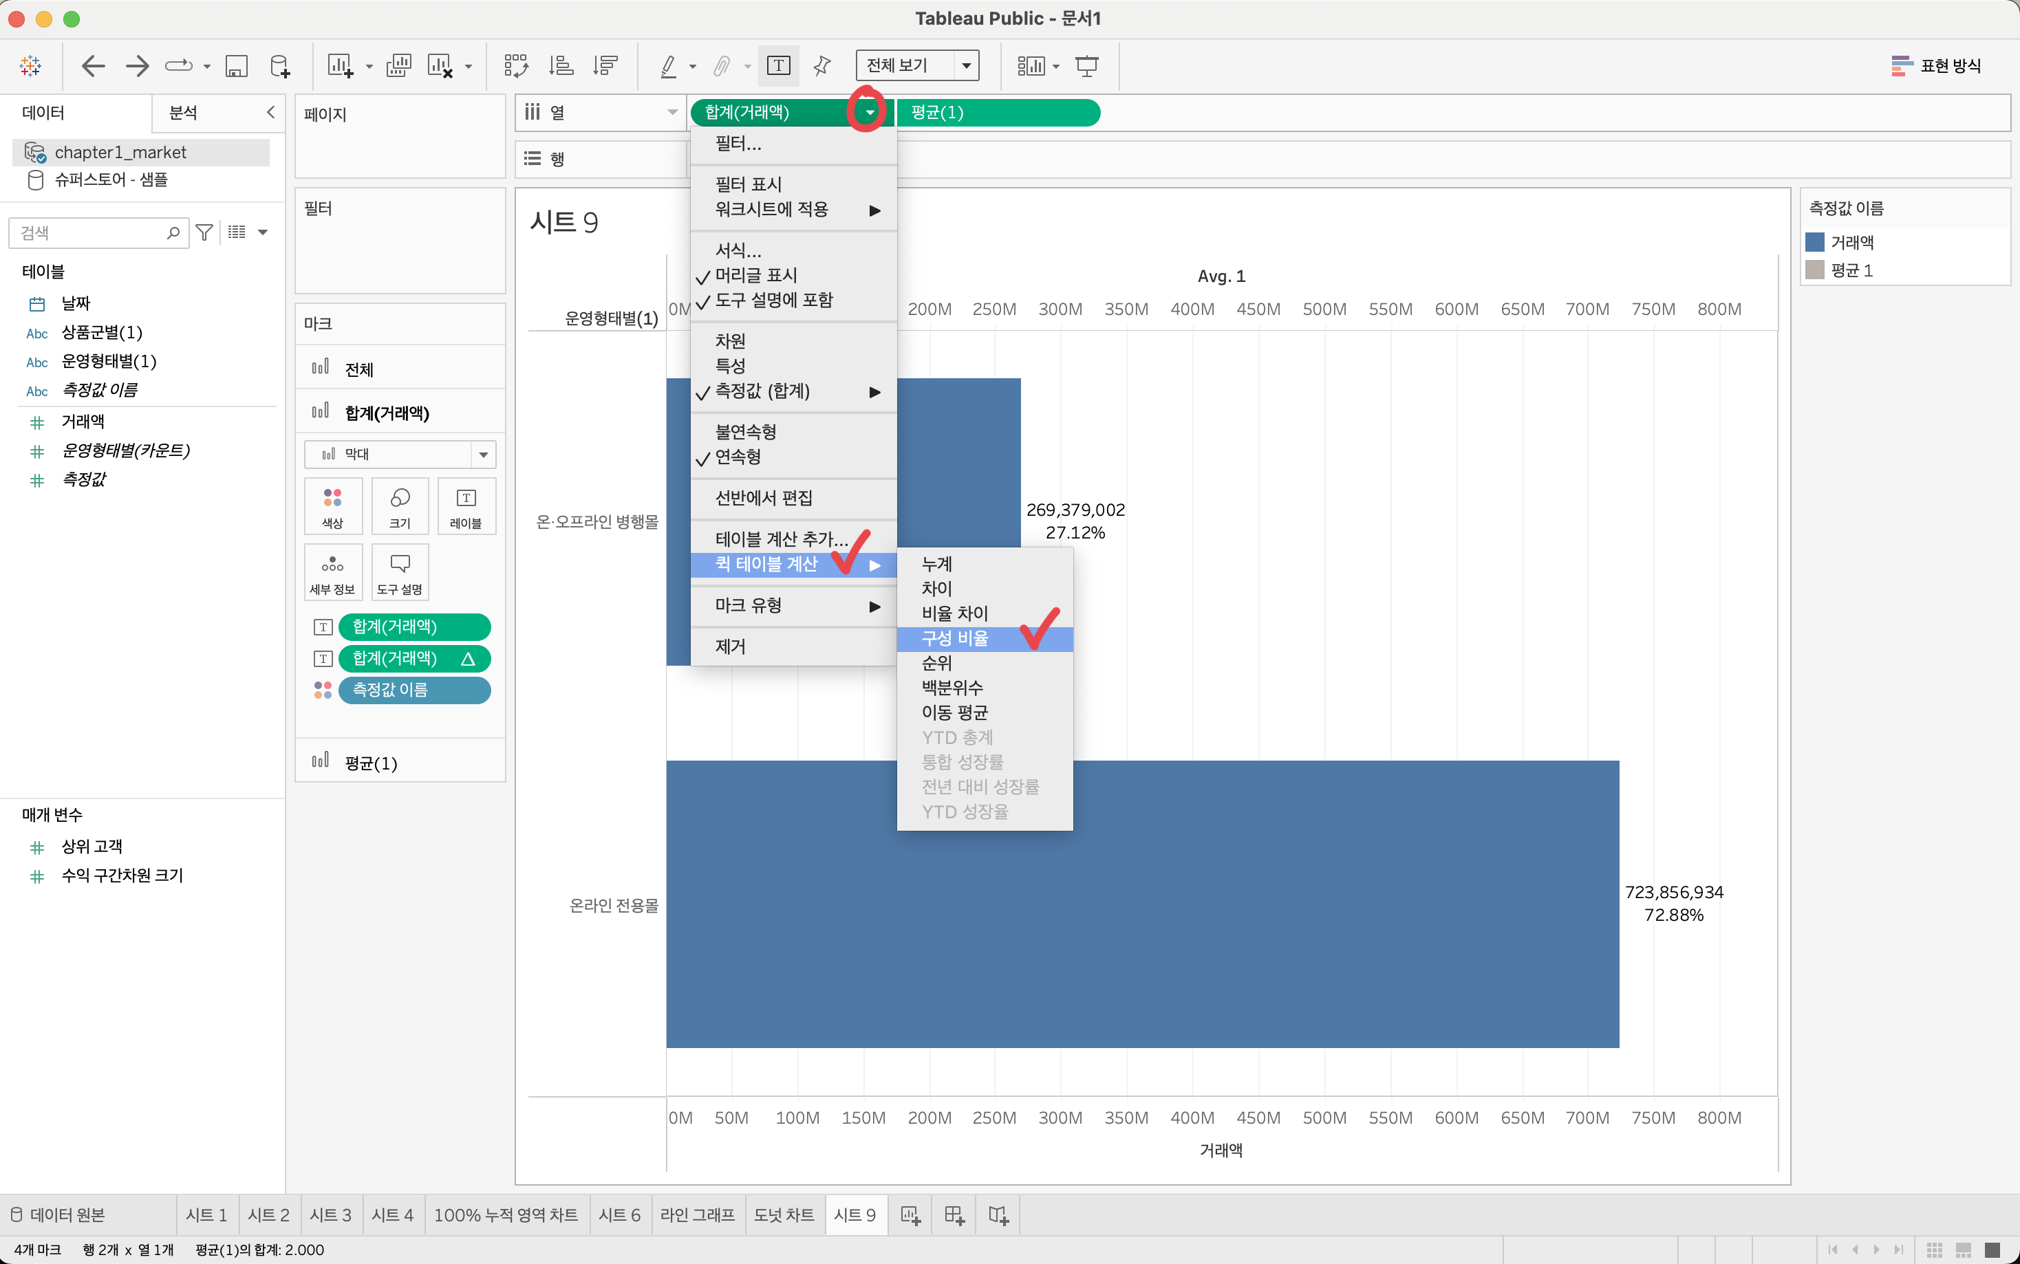Select the 불연속형 discrete option
This screenshot has height=1264, width=2020.
745,431
